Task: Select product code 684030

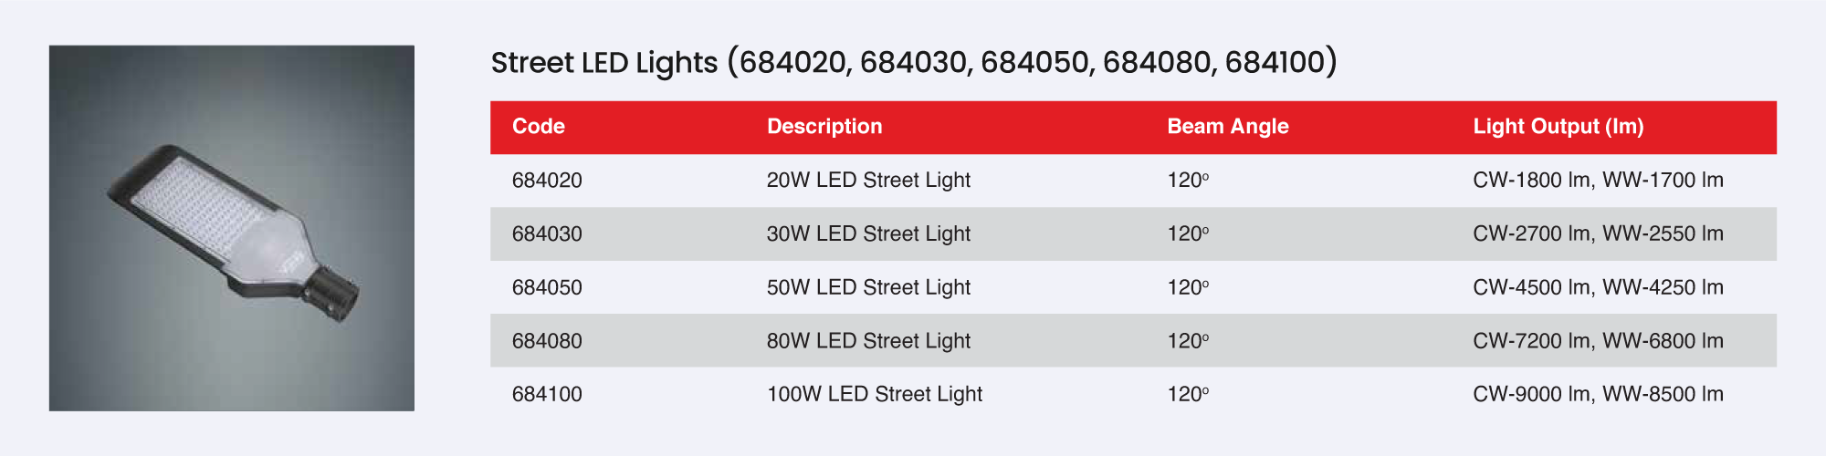Action: tap(547, 234)
